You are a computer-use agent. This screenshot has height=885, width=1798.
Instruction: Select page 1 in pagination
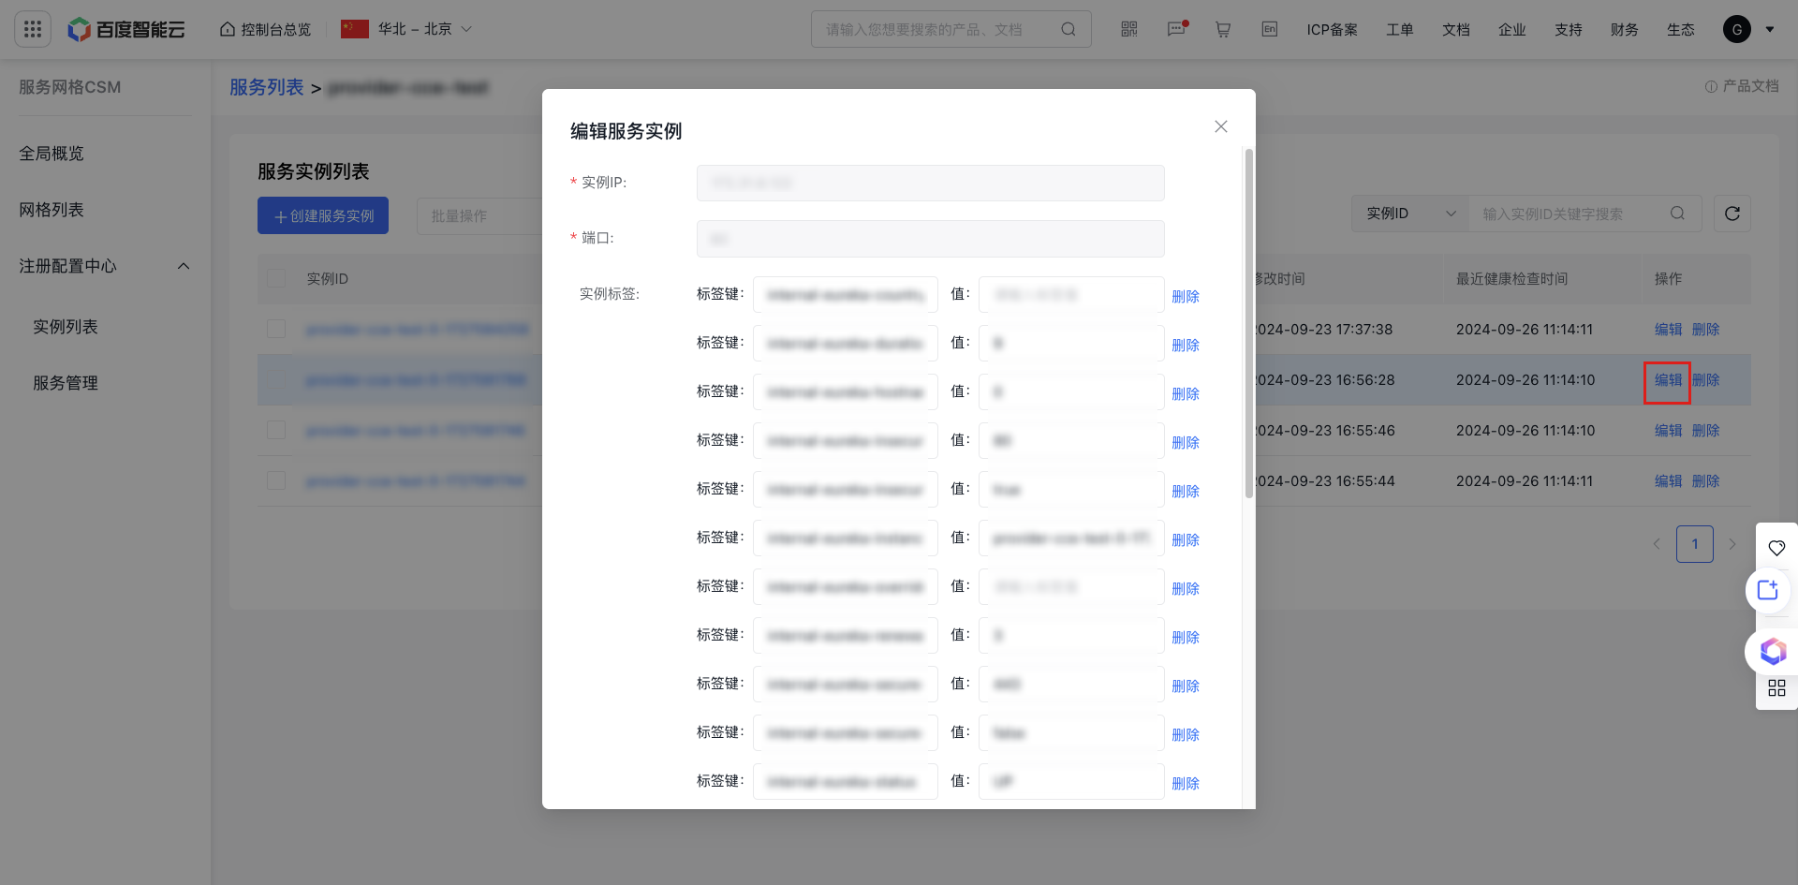point(1695,544)
